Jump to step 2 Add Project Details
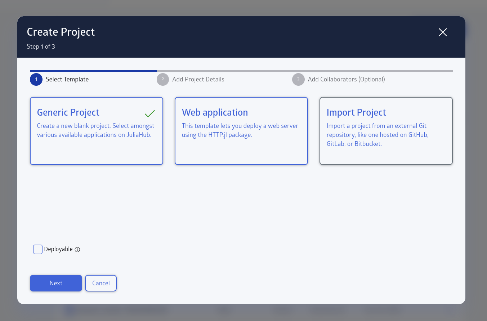Image resolution: width=487 pixels, height=321 pixels. click(191, 79)
